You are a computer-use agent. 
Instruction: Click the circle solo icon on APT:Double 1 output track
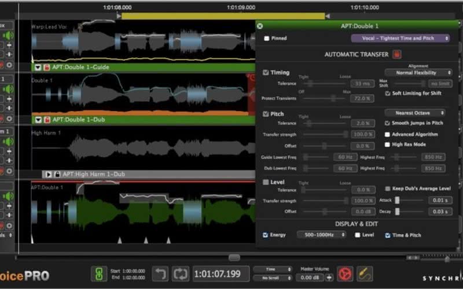pos(9,225)
